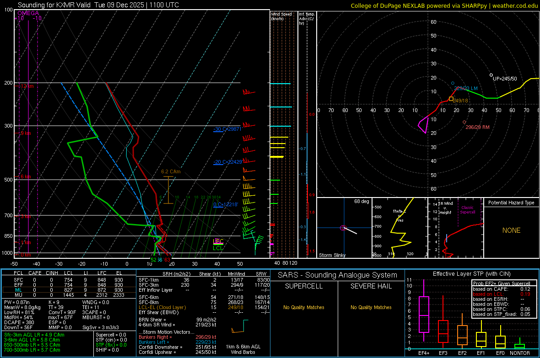
Task: Click the Bunkers right mover circle on hodograph
Action: tap(464, 122)
